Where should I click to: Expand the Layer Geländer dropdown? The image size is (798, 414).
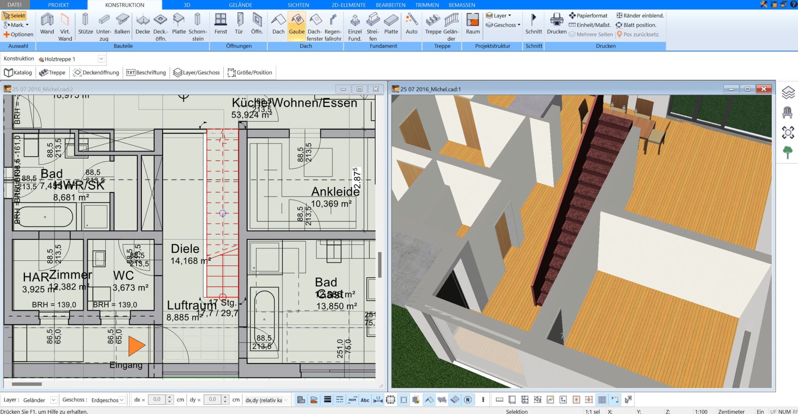tap(54, 400)
